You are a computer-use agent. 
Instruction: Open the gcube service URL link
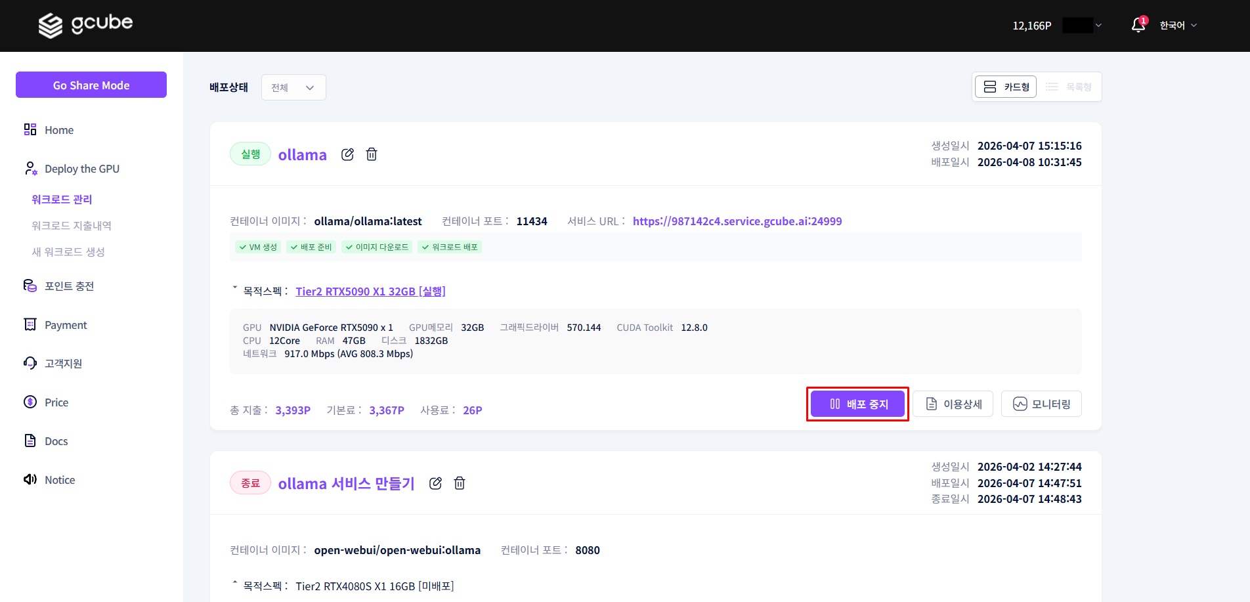click(x=737, y=221)
